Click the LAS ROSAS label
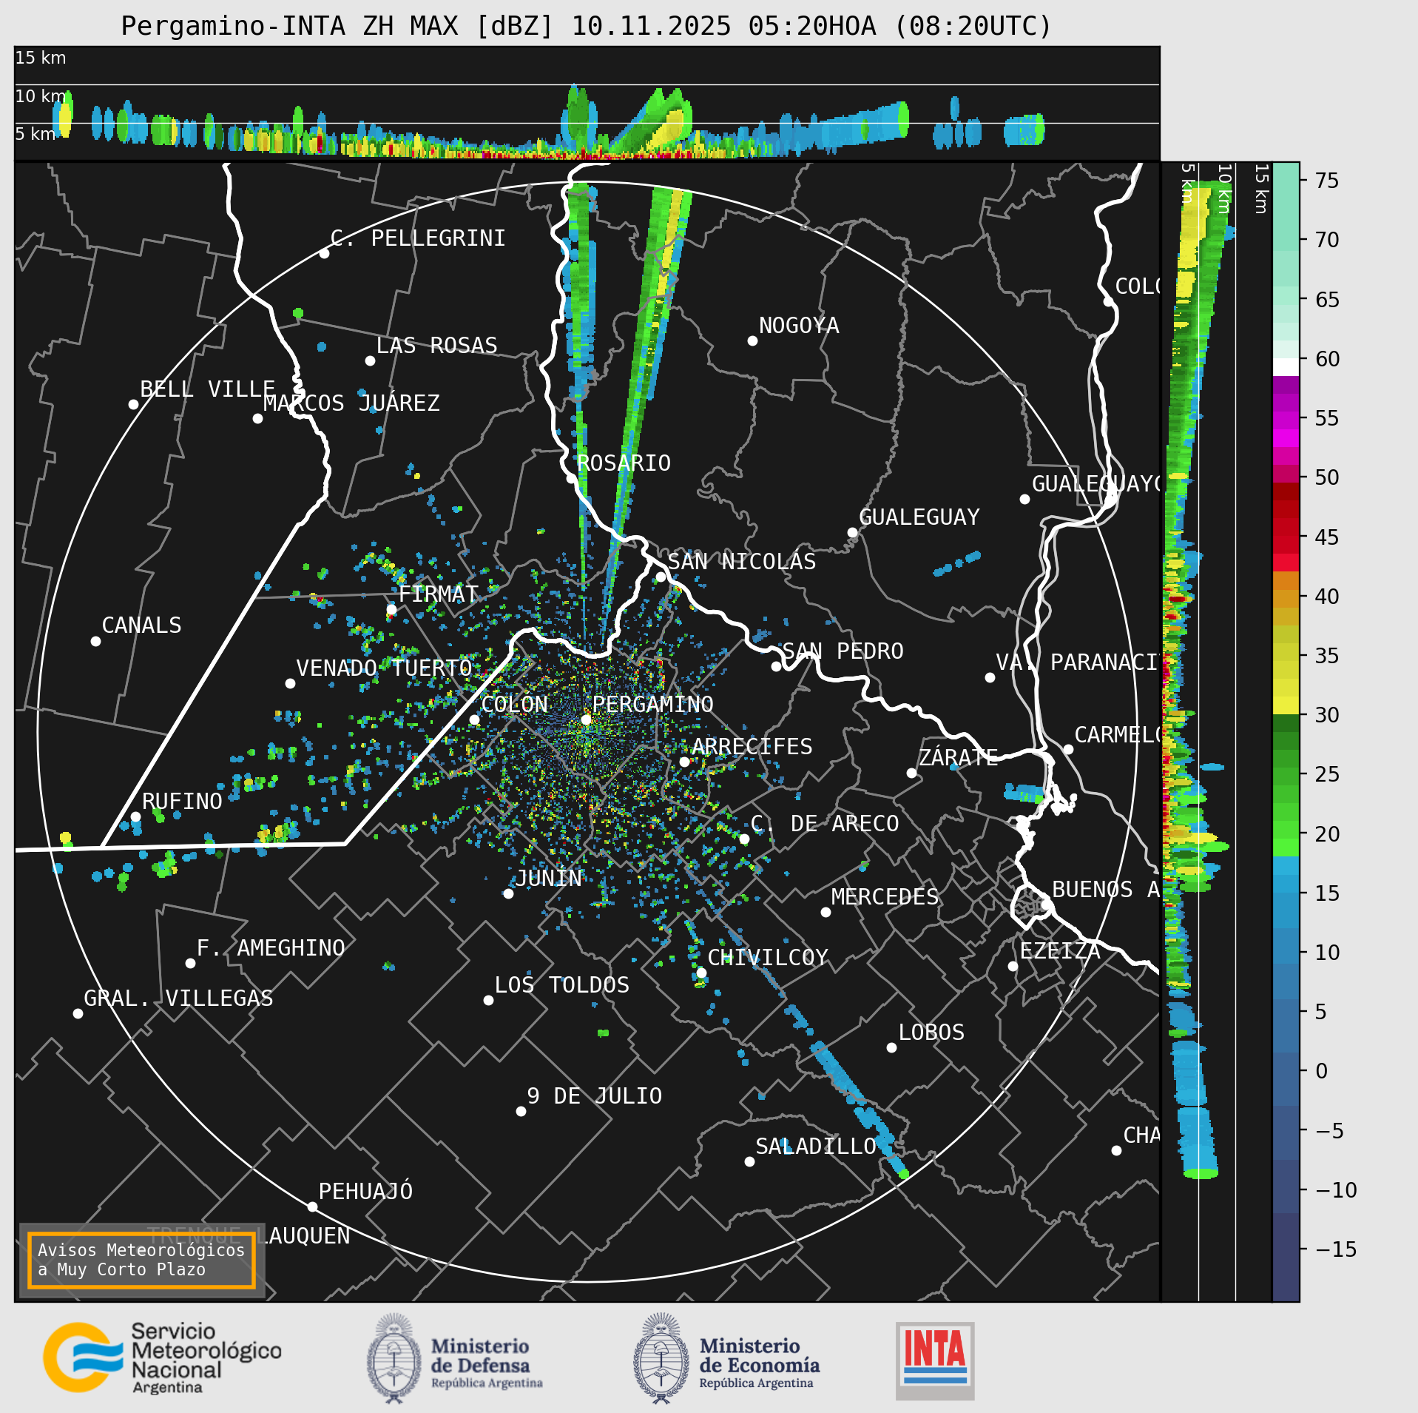 coord(436,345)
